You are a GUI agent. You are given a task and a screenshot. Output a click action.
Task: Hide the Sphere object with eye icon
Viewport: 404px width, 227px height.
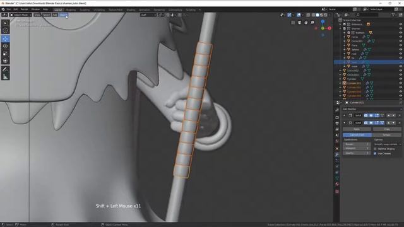[401, 49]
